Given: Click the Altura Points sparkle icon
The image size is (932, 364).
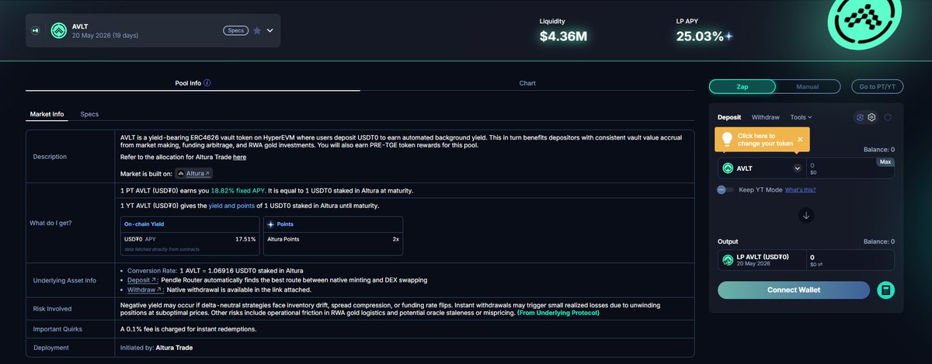Looking at the screenshot, I should 270,224.
